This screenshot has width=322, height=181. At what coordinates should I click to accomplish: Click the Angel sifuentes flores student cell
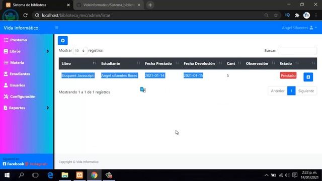(119, 75)
